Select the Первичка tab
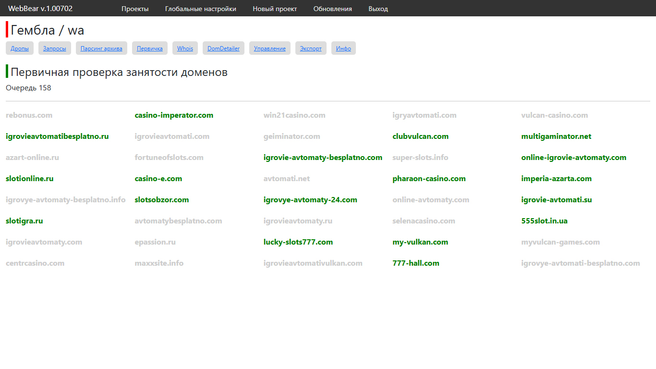The width and height of the screenshot is (656, 369). pos(150,49)
